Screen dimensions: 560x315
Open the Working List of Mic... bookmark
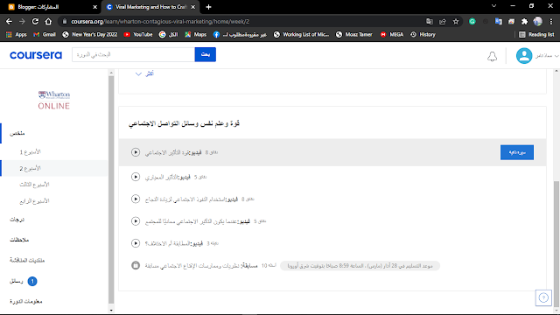click(301, 35)
